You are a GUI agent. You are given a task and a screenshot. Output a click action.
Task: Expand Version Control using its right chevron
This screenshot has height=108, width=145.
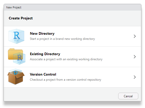(x=135, y=77)
